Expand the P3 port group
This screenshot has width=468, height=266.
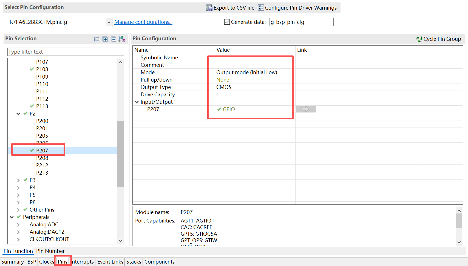coord(18,180)
